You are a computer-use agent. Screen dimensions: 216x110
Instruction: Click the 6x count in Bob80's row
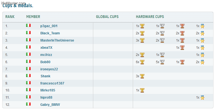click(138, 62)
